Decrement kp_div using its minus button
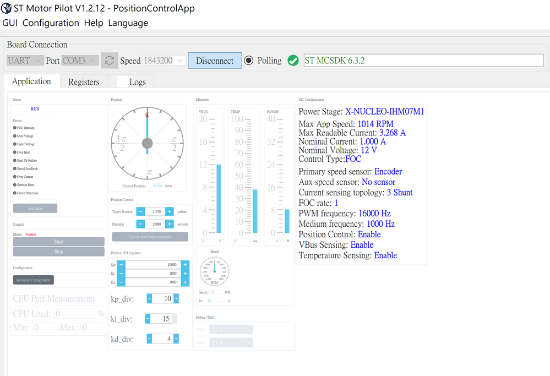This screenshot has height=376, width=550. click(149, 298)
